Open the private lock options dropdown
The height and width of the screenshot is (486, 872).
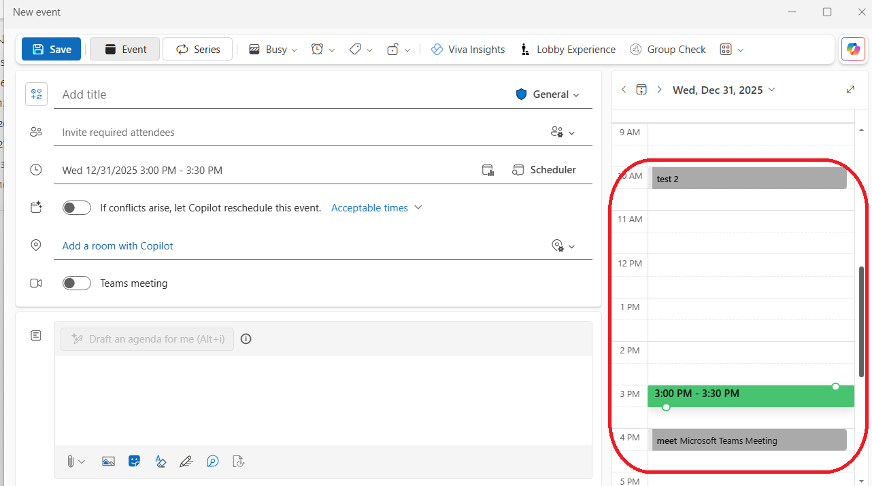tap(399, 50)
